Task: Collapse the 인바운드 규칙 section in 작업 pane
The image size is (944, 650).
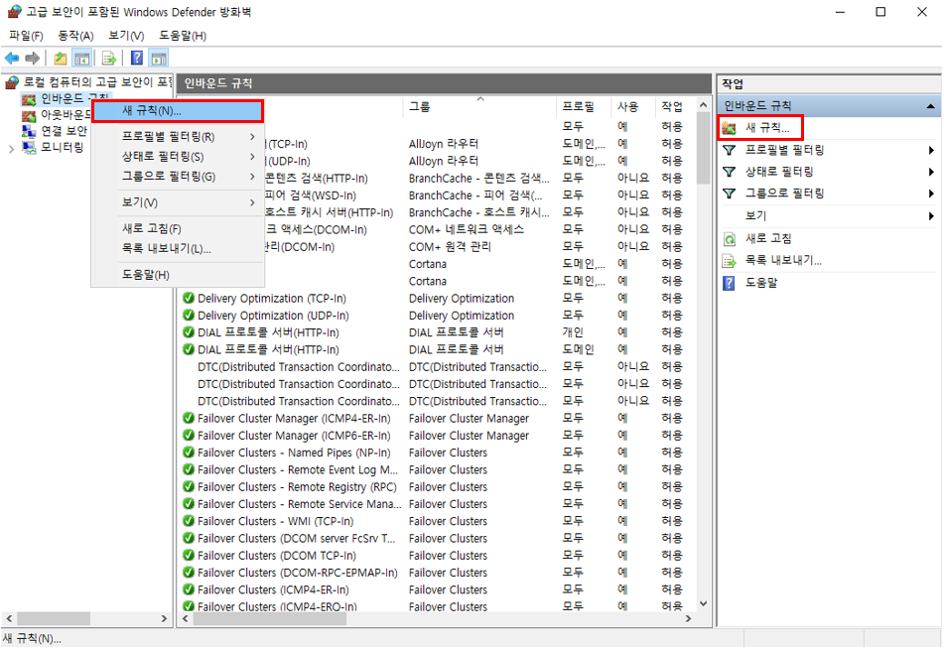Action: 931,106
